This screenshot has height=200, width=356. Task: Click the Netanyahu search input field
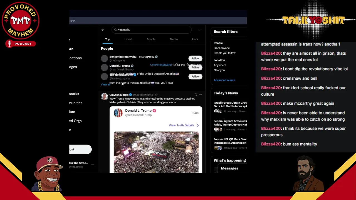(152, 30)
